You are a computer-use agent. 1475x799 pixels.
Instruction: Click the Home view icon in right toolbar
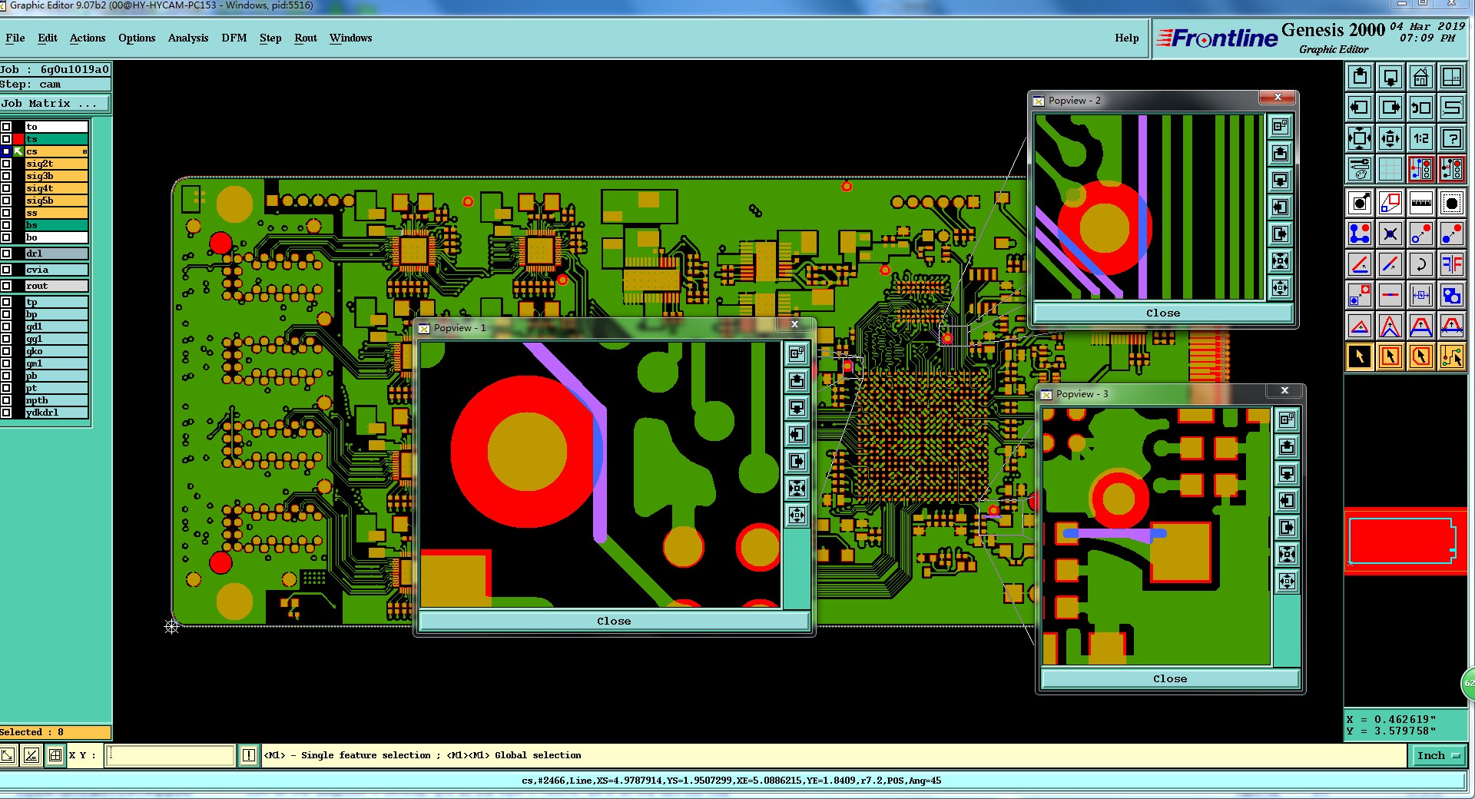pyautogui.click(x=1421, y=77)
